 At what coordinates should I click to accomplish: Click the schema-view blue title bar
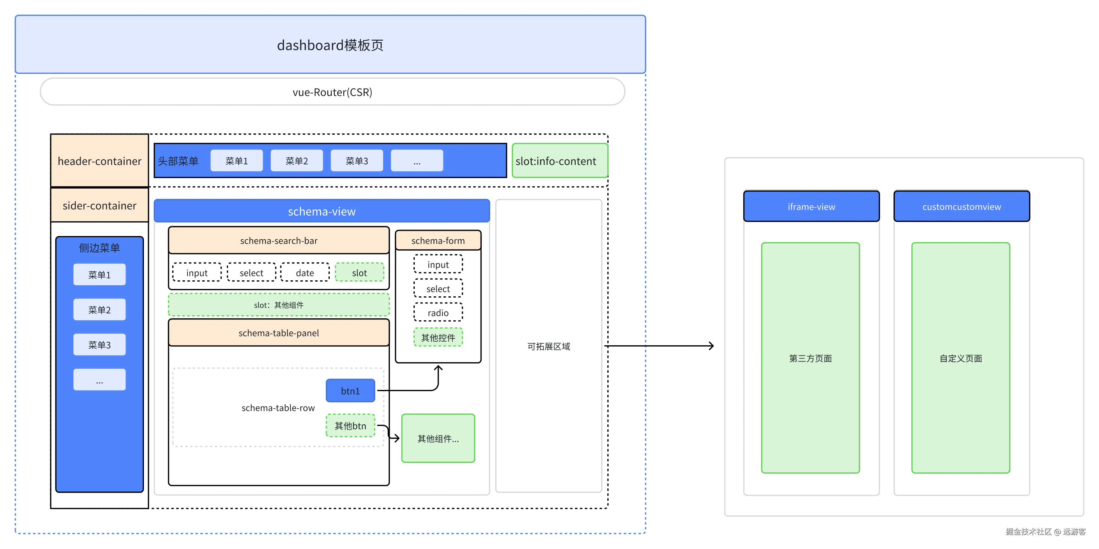322,211
